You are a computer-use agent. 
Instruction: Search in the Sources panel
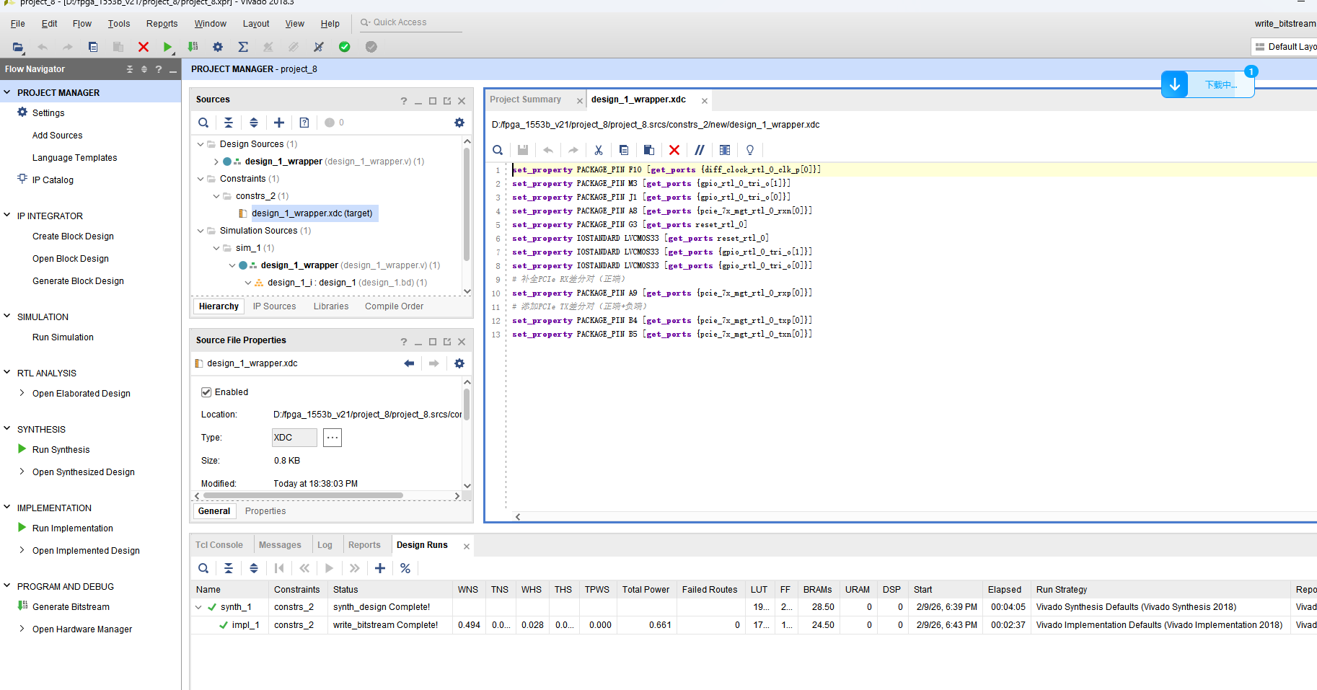tap(203, 123)
